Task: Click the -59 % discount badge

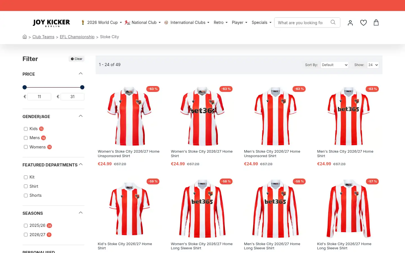Action: (x=153, y=181)
